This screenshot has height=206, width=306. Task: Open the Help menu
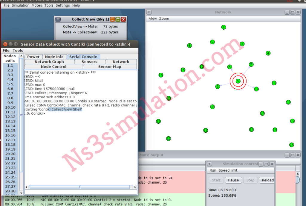pos(76,5)
